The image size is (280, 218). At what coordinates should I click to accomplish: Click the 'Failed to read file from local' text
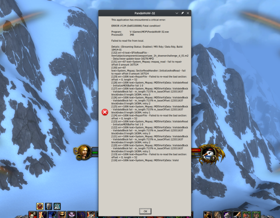[x=127, y=40]
